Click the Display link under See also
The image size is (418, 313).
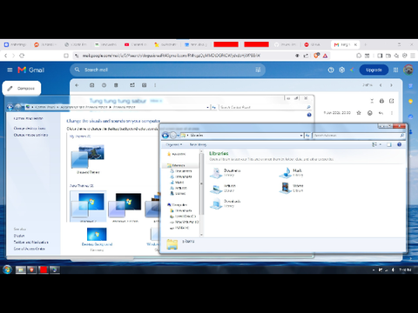click(x=19, y=236)
